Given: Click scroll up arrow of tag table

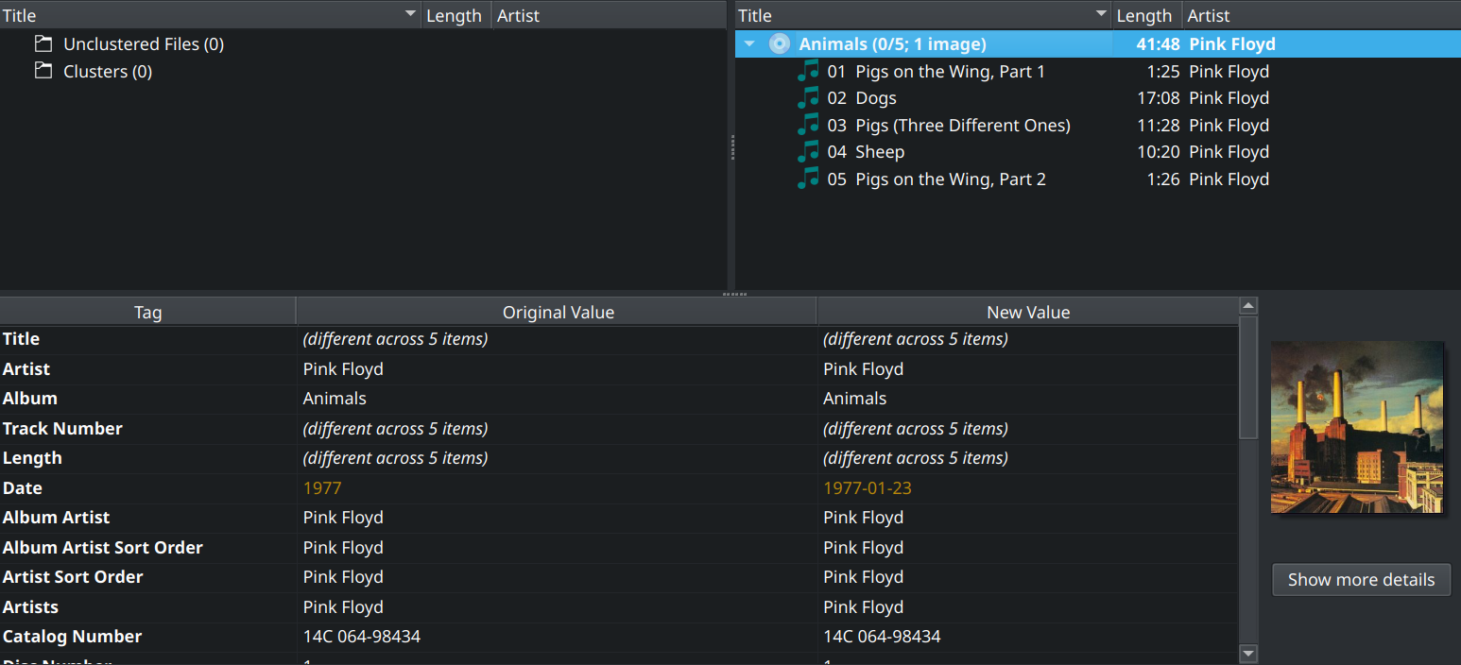Looking at the screenshot, I should tap(1248, 306).
